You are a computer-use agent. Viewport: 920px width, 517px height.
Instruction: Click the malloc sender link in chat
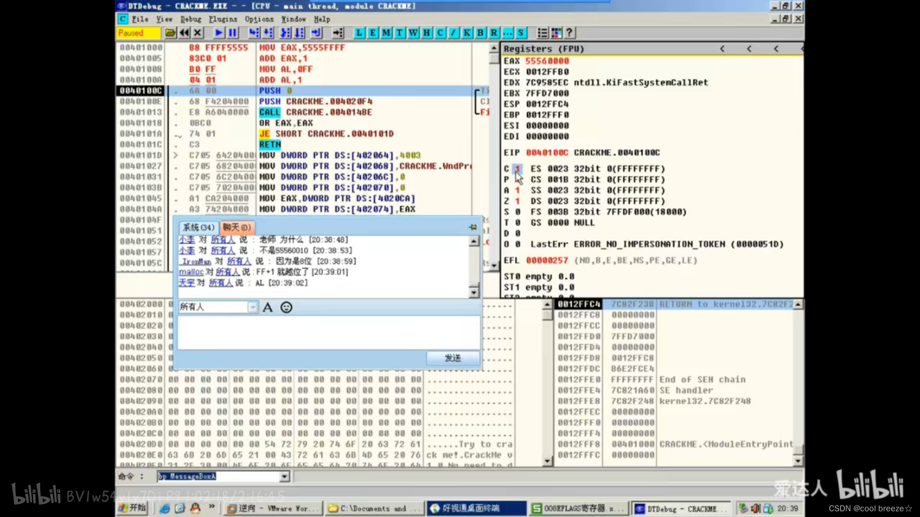pos(191,272)
